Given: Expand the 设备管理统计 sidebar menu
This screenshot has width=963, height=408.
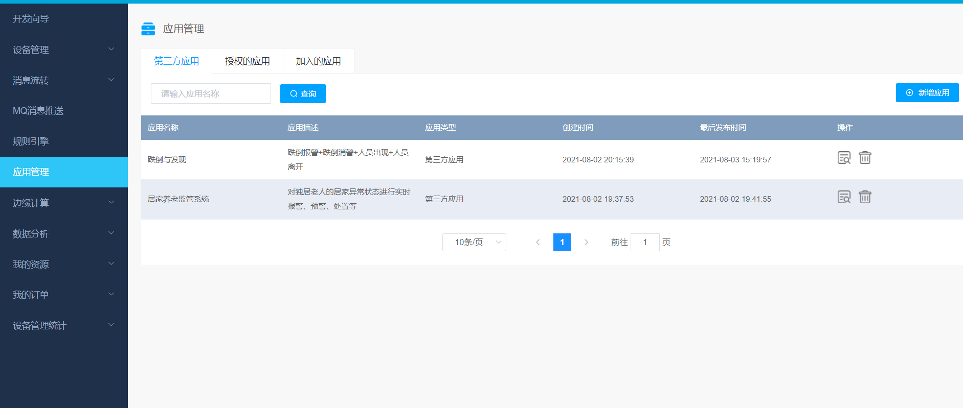Looking at the screenshot, I should point(64,325).
